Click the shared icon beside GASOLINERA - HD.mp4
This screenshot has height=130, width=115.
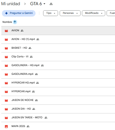pos(42,65)
